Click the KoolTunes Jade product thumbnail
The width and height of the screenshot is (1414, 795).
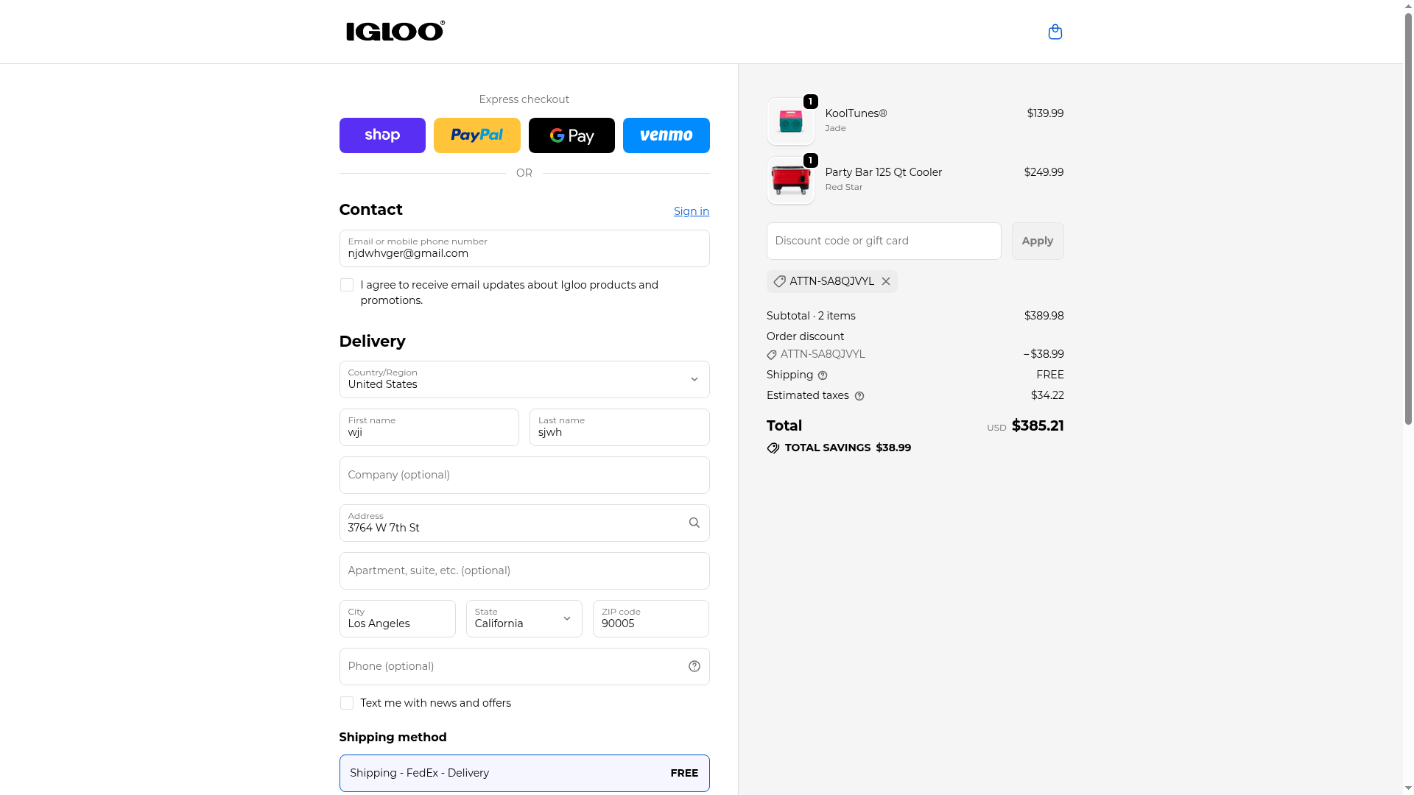[790, 121]
